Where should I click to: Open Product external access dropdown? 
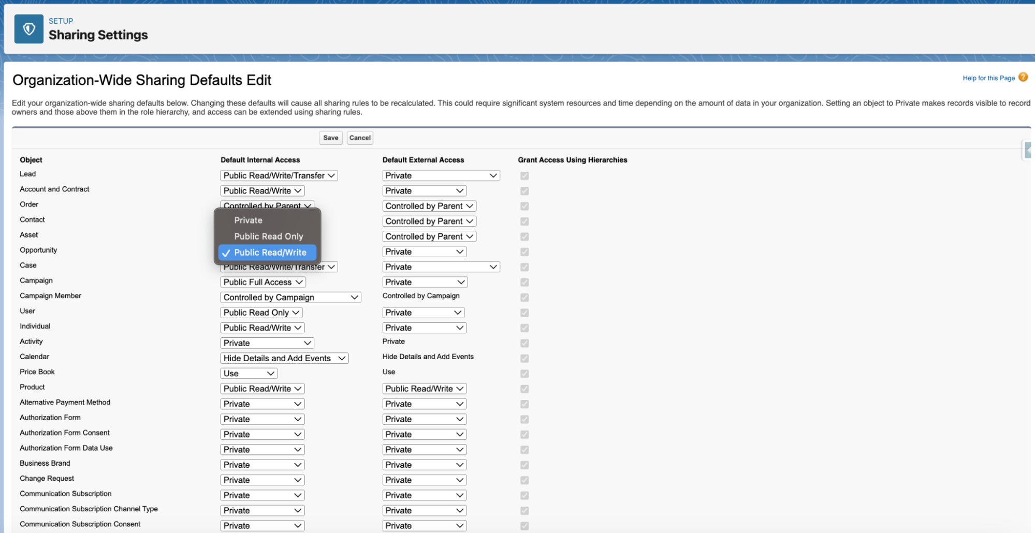pyautogui.click(x=425, y=389)
